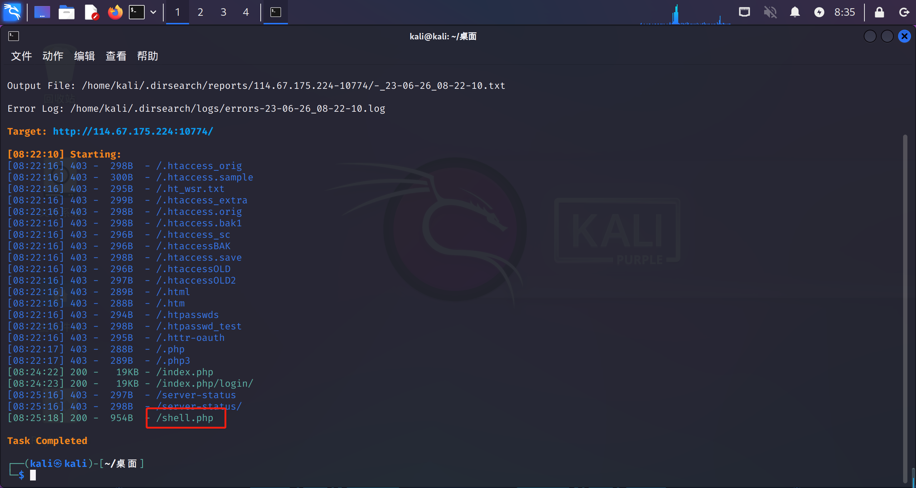Launch the text editor panel icon
Screen dimensions: 916x488
(x=91, y=12)
